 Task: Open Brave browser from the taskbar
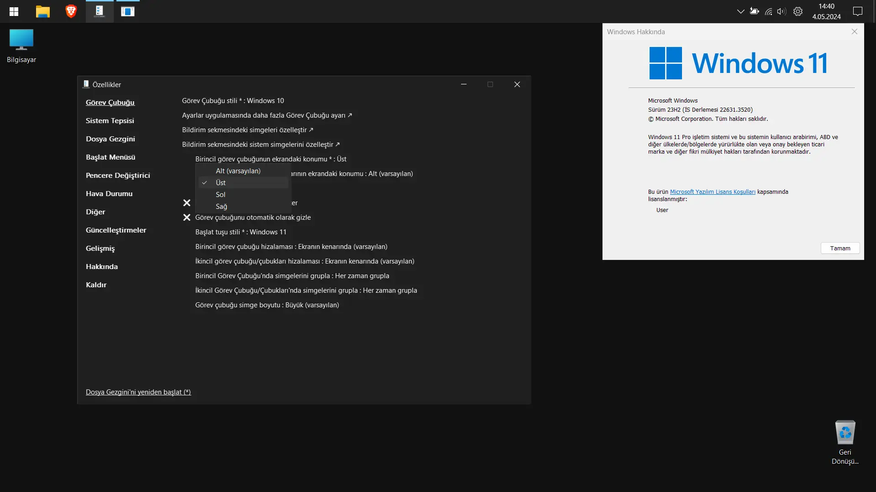pos(71,11)
